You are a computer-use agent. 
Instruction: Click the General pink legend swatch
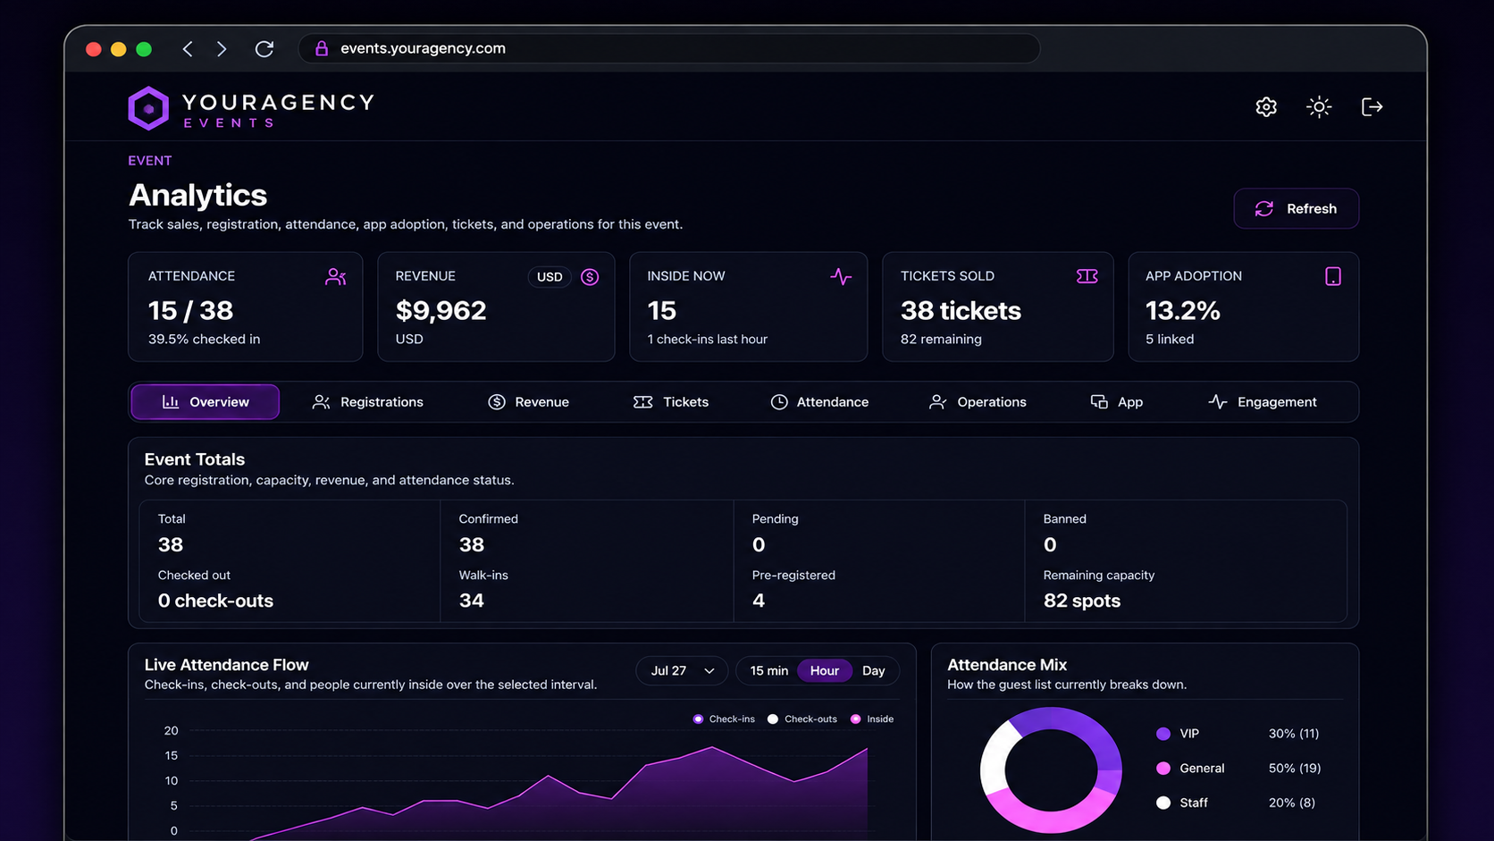1163,769
